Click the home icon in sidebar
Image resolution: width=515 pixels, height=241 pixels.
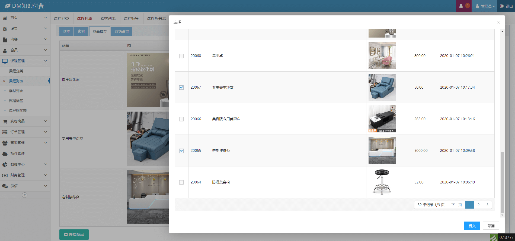(x=5, y=18)
